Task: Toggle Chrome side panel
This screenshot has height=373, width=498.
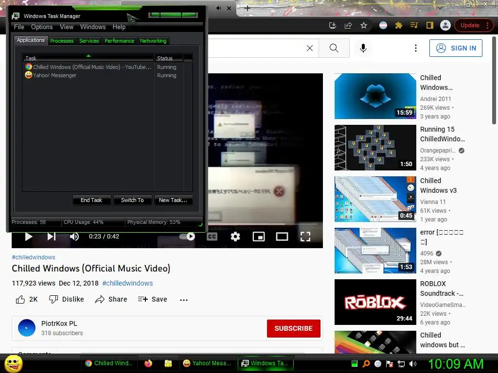Action: [429, 25]
